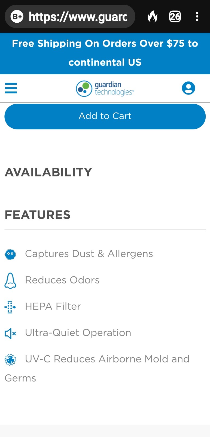Viewport: 210px width, 437px height.
Task: Add the product to cart
Action: pyautogui.click(x=105, y=116)
